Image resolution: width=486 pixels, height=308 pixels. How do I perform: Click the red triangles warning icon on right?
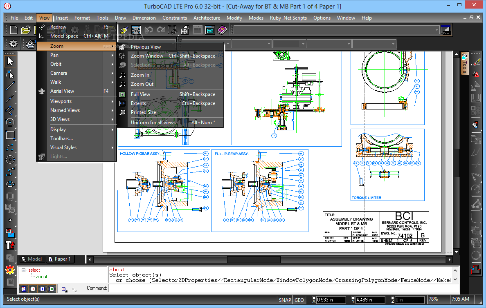pos(475,74)
